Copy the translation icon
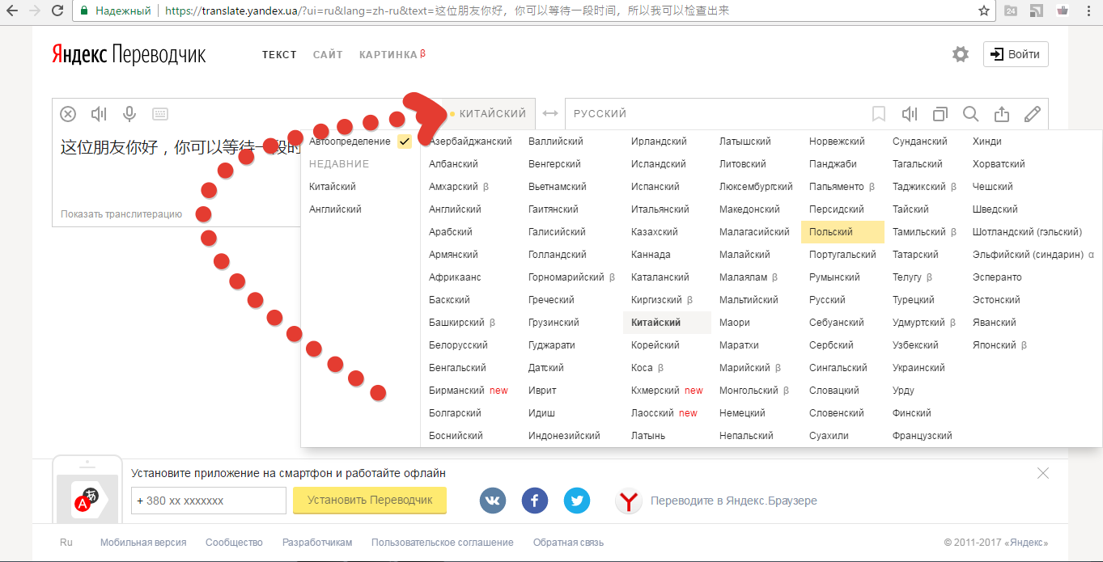 click(x=940, y=114)
